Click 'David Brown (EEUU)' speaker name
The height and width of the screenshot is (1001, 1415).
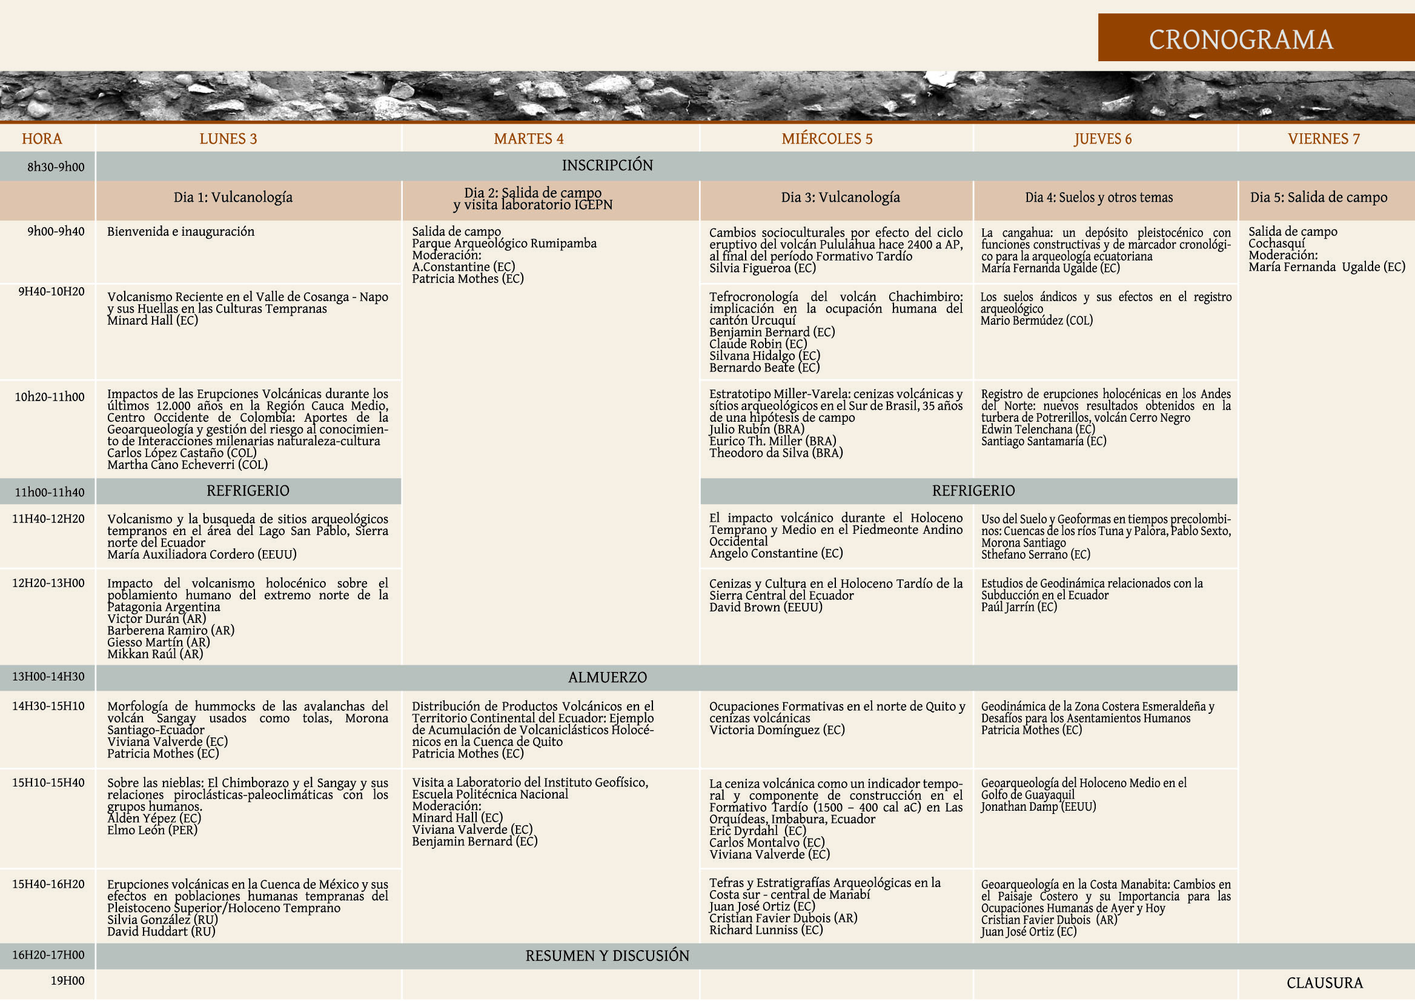[x=766, y=607]
